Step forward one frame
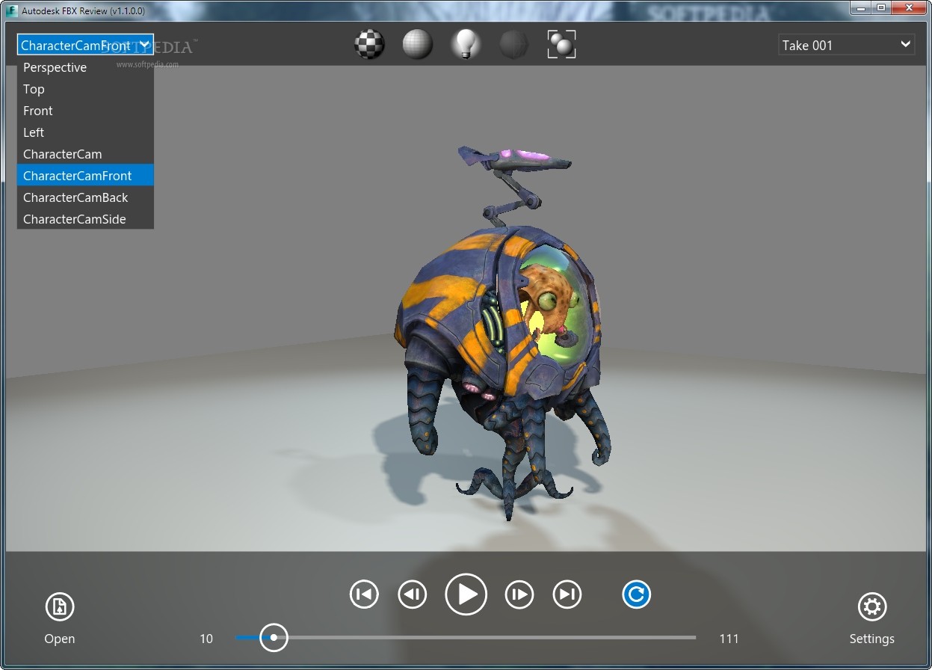932x670 pixels. coord(519,594)
